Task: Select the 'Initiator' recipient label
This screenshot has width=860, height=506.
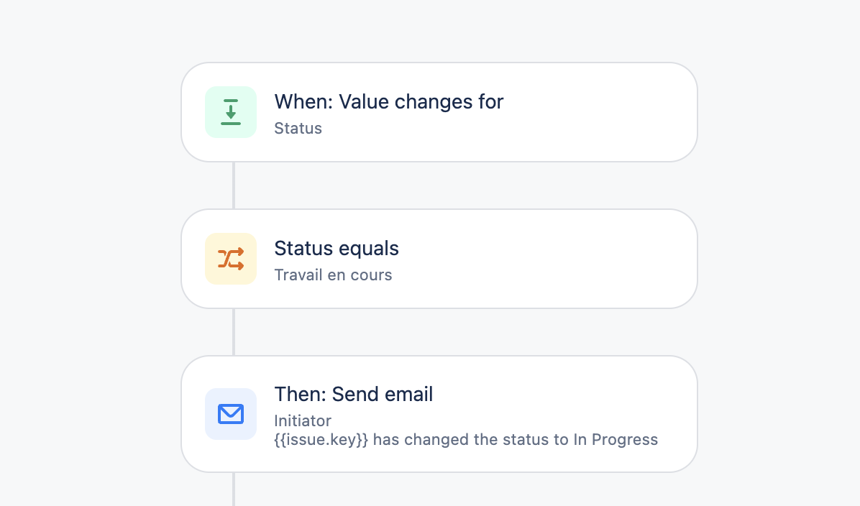Action: pyautogui.click(x=302, y=420)
